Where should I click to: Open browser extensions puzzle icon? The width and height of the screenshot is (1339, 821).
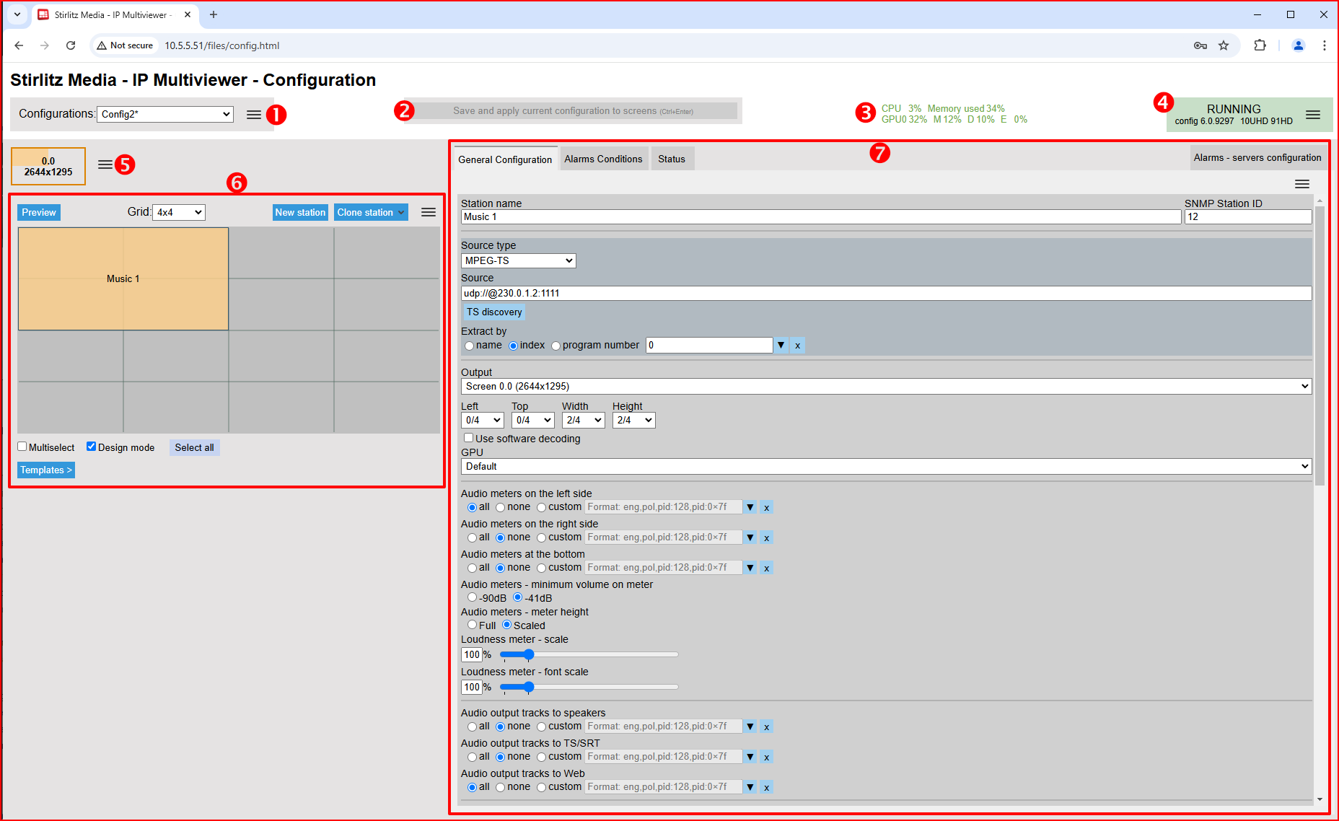click(1260, 45)
